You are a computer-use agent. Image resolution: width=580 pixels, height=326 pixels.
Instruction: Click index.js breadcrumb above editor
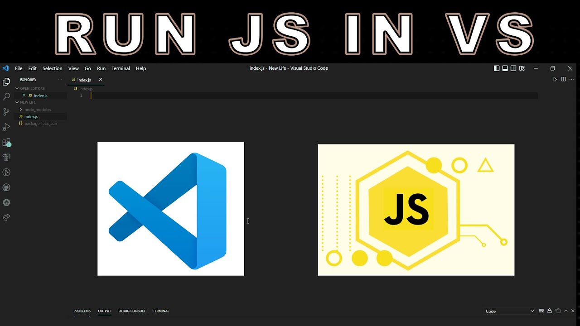coord(86,89)
